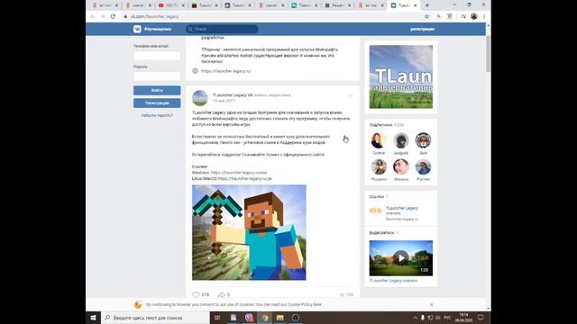Click the browser address bar
577x324 pixels.
272,16
